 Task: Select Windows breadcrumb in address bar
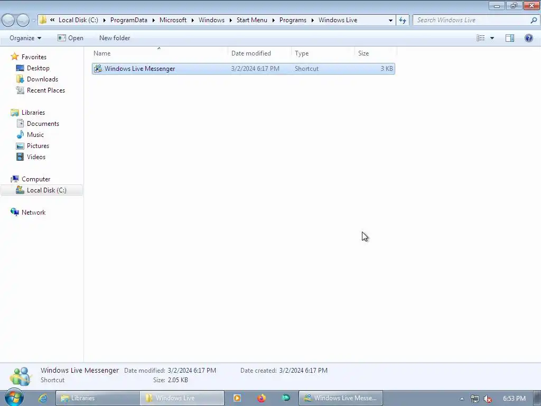coord(211,20)
